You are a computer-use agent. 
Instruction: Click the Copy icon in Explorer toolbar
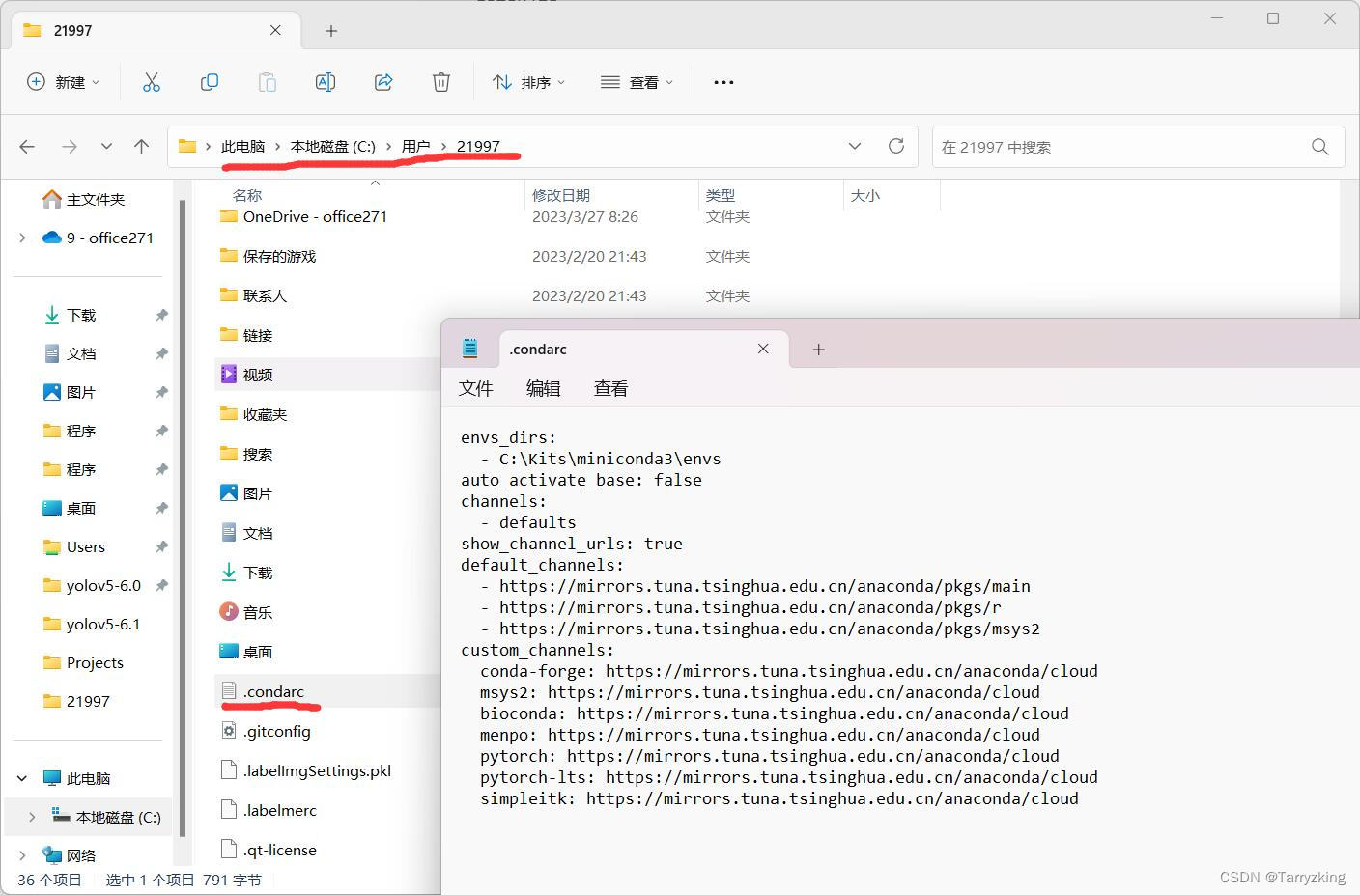[210, 82]
